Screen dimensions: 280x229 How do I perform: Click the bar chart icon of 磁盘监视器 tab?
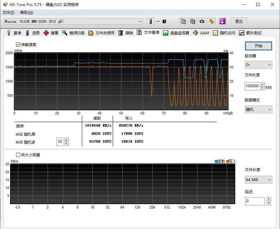tap(166, 33)
